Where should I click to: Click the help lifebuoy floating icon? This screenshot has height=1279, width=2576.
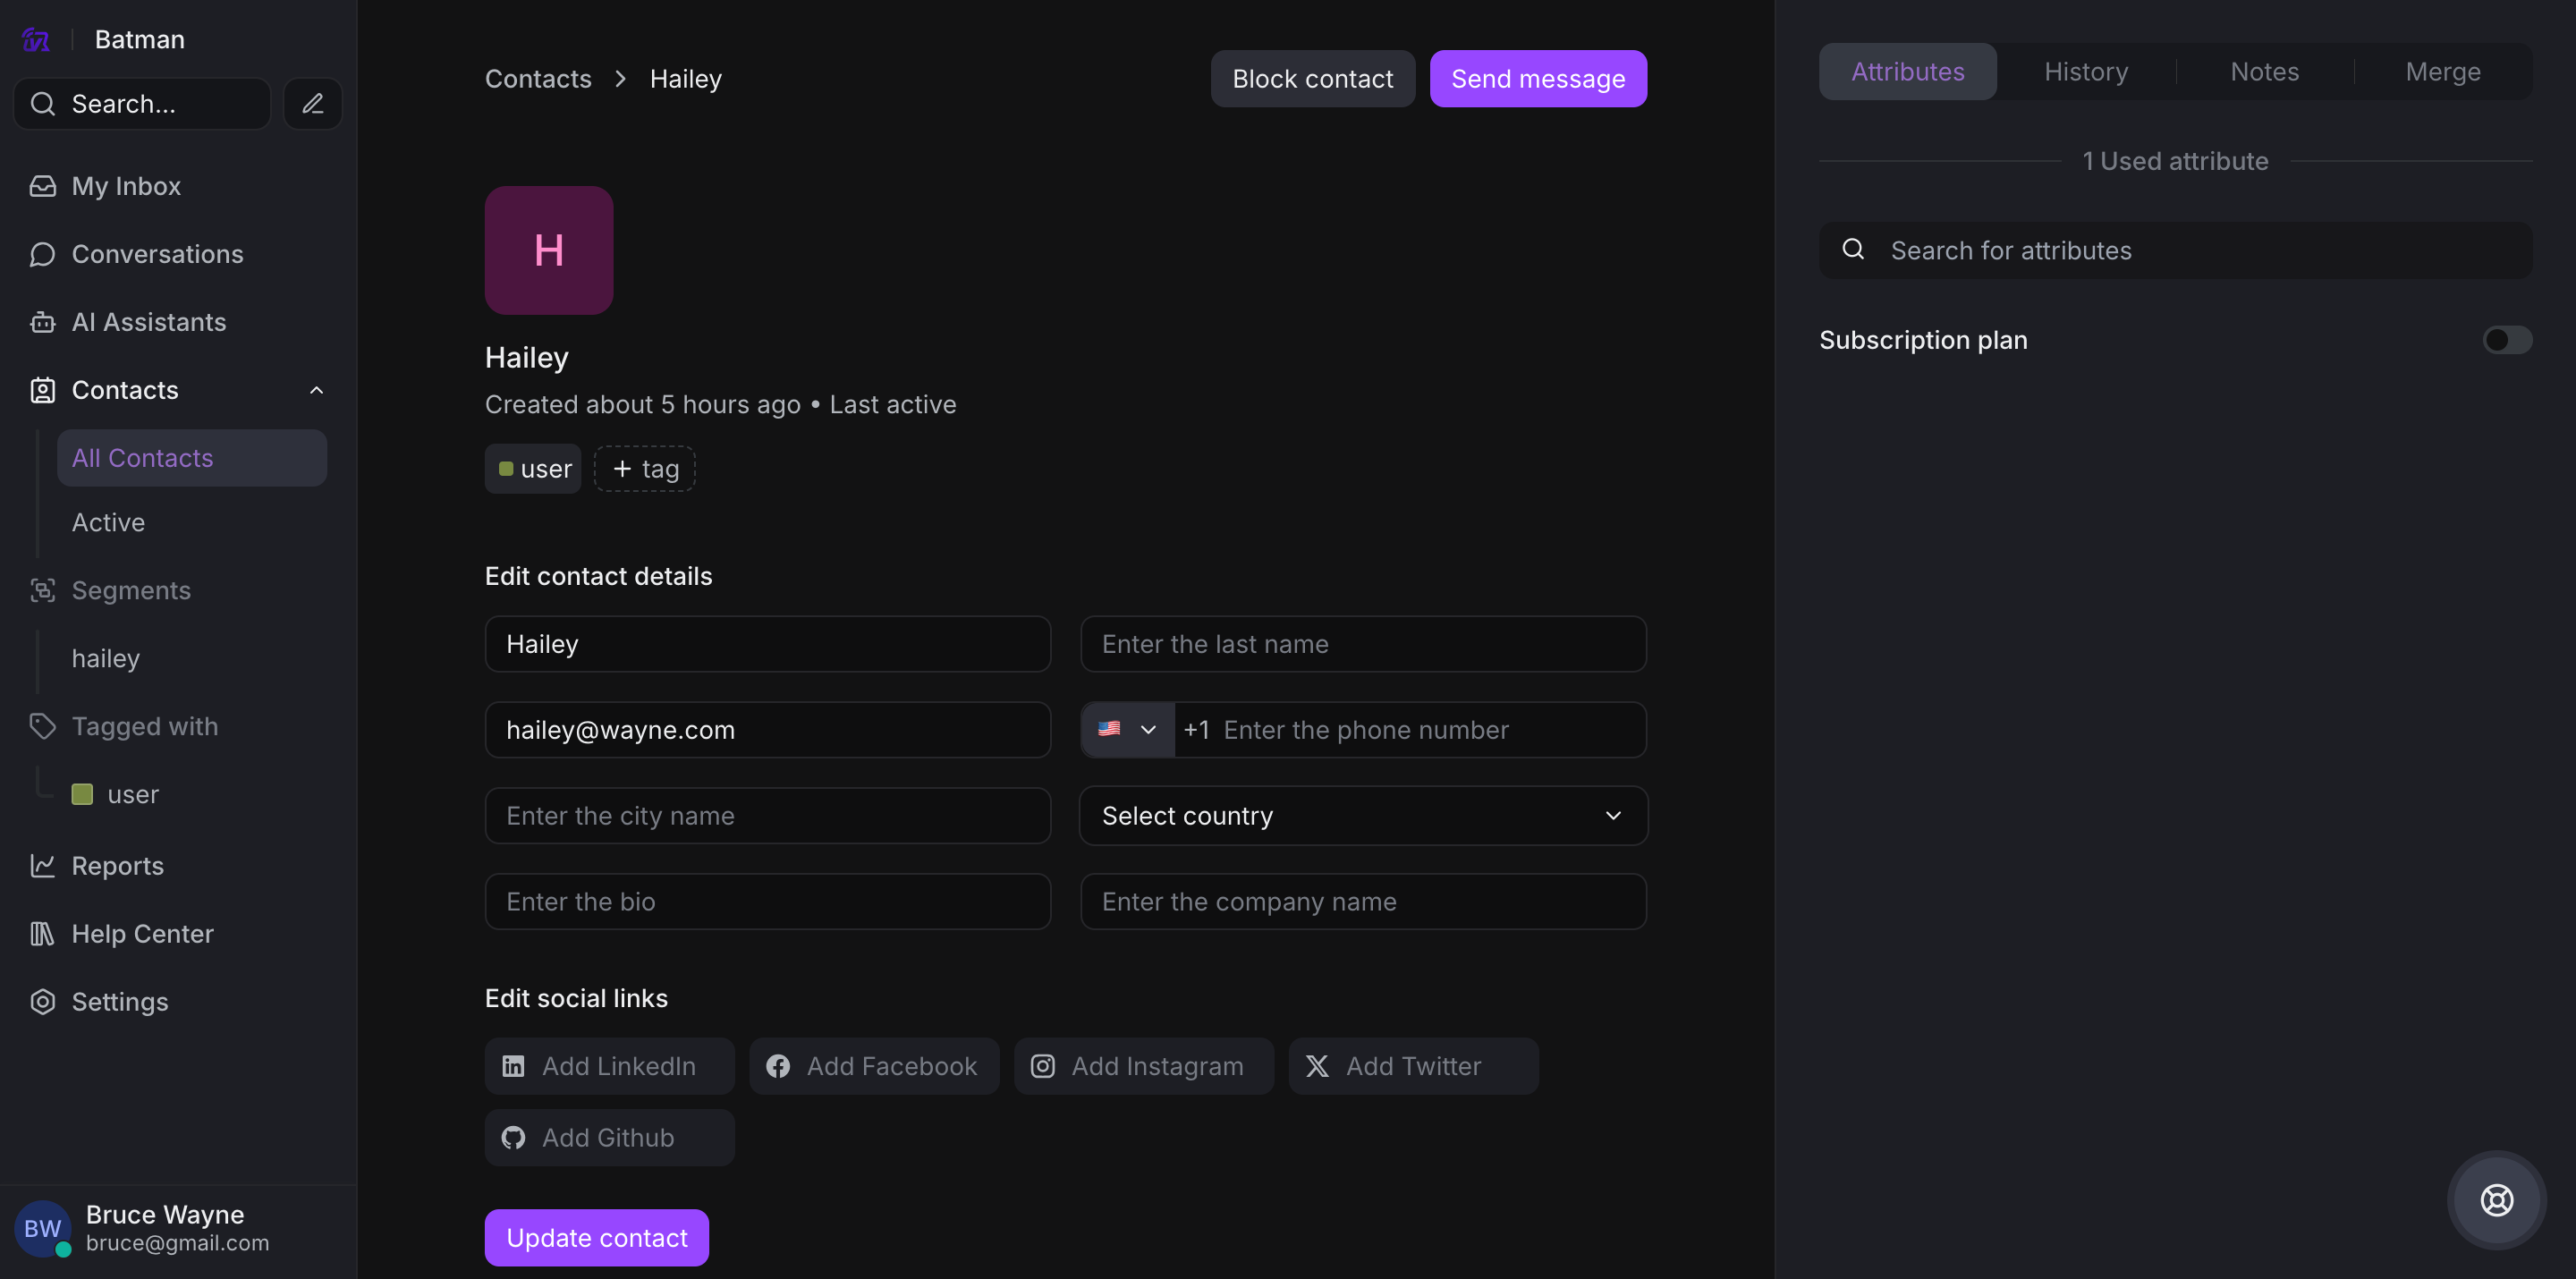click(2496, 1199)
